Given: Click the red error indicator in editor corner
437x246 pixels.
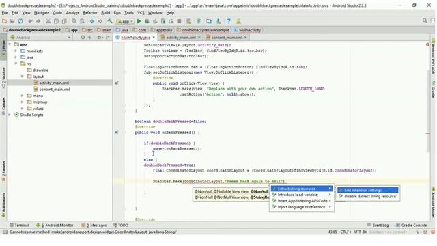Looking at the screenshot, I should pos(427,44).
